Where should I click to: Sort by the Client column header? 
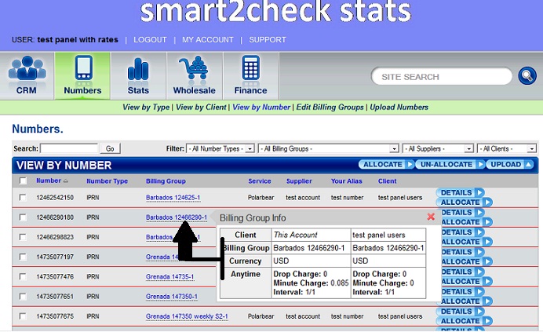[x=387, y=181]
